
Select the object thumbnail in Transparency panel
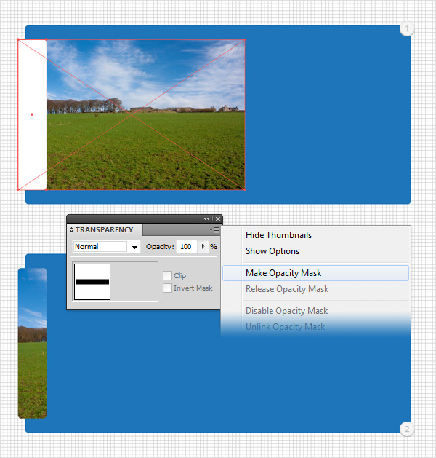pyautogui.click(x=92, y=282)
